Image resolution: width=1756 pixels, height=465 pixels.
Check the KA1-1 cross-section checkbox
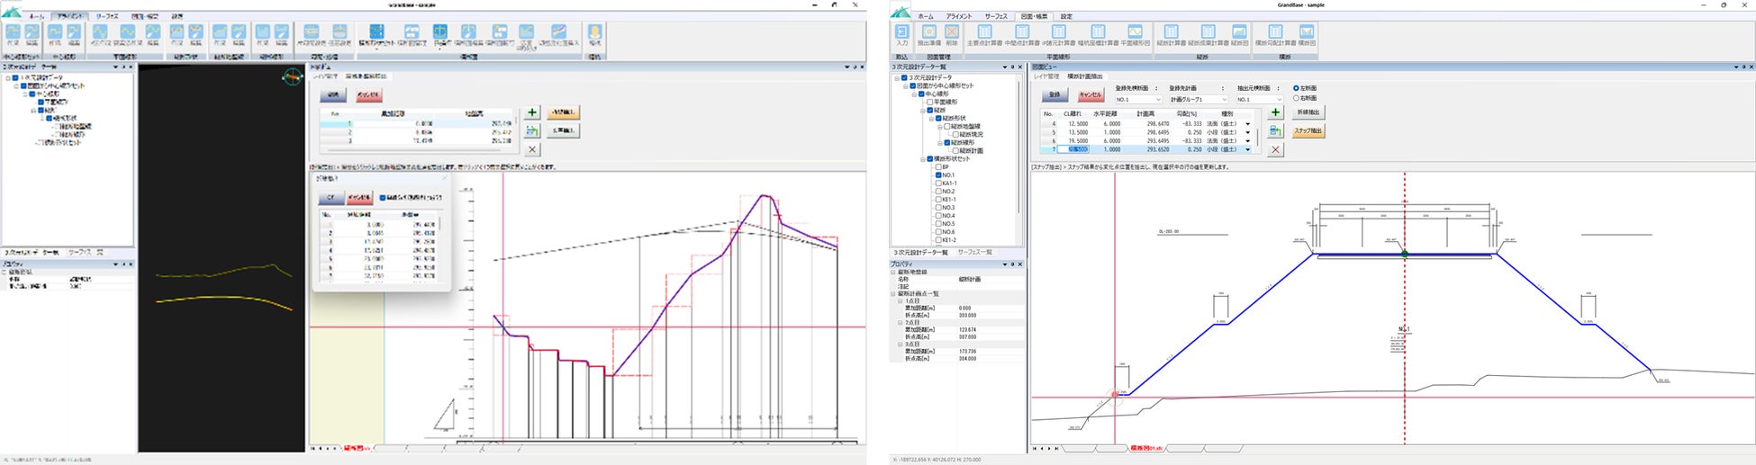(x=938, y=183)
